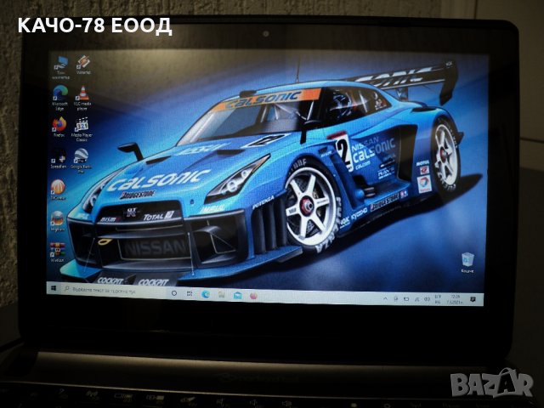The width and height of the screenshot is (544, 408).
Task: Open the Recycle Bin on the desktop
Action: (467, 263)
